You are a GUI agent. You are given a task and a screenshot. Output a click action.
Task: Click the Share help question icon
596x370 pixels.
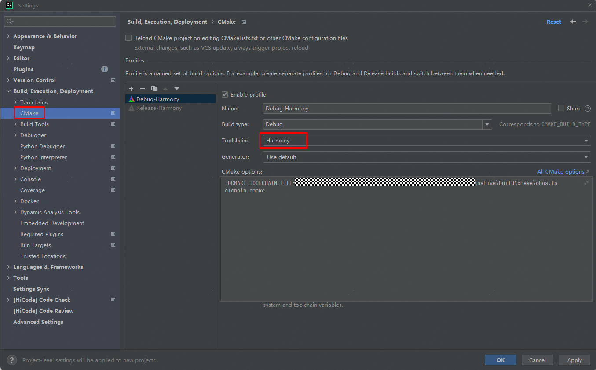[588, 109]
